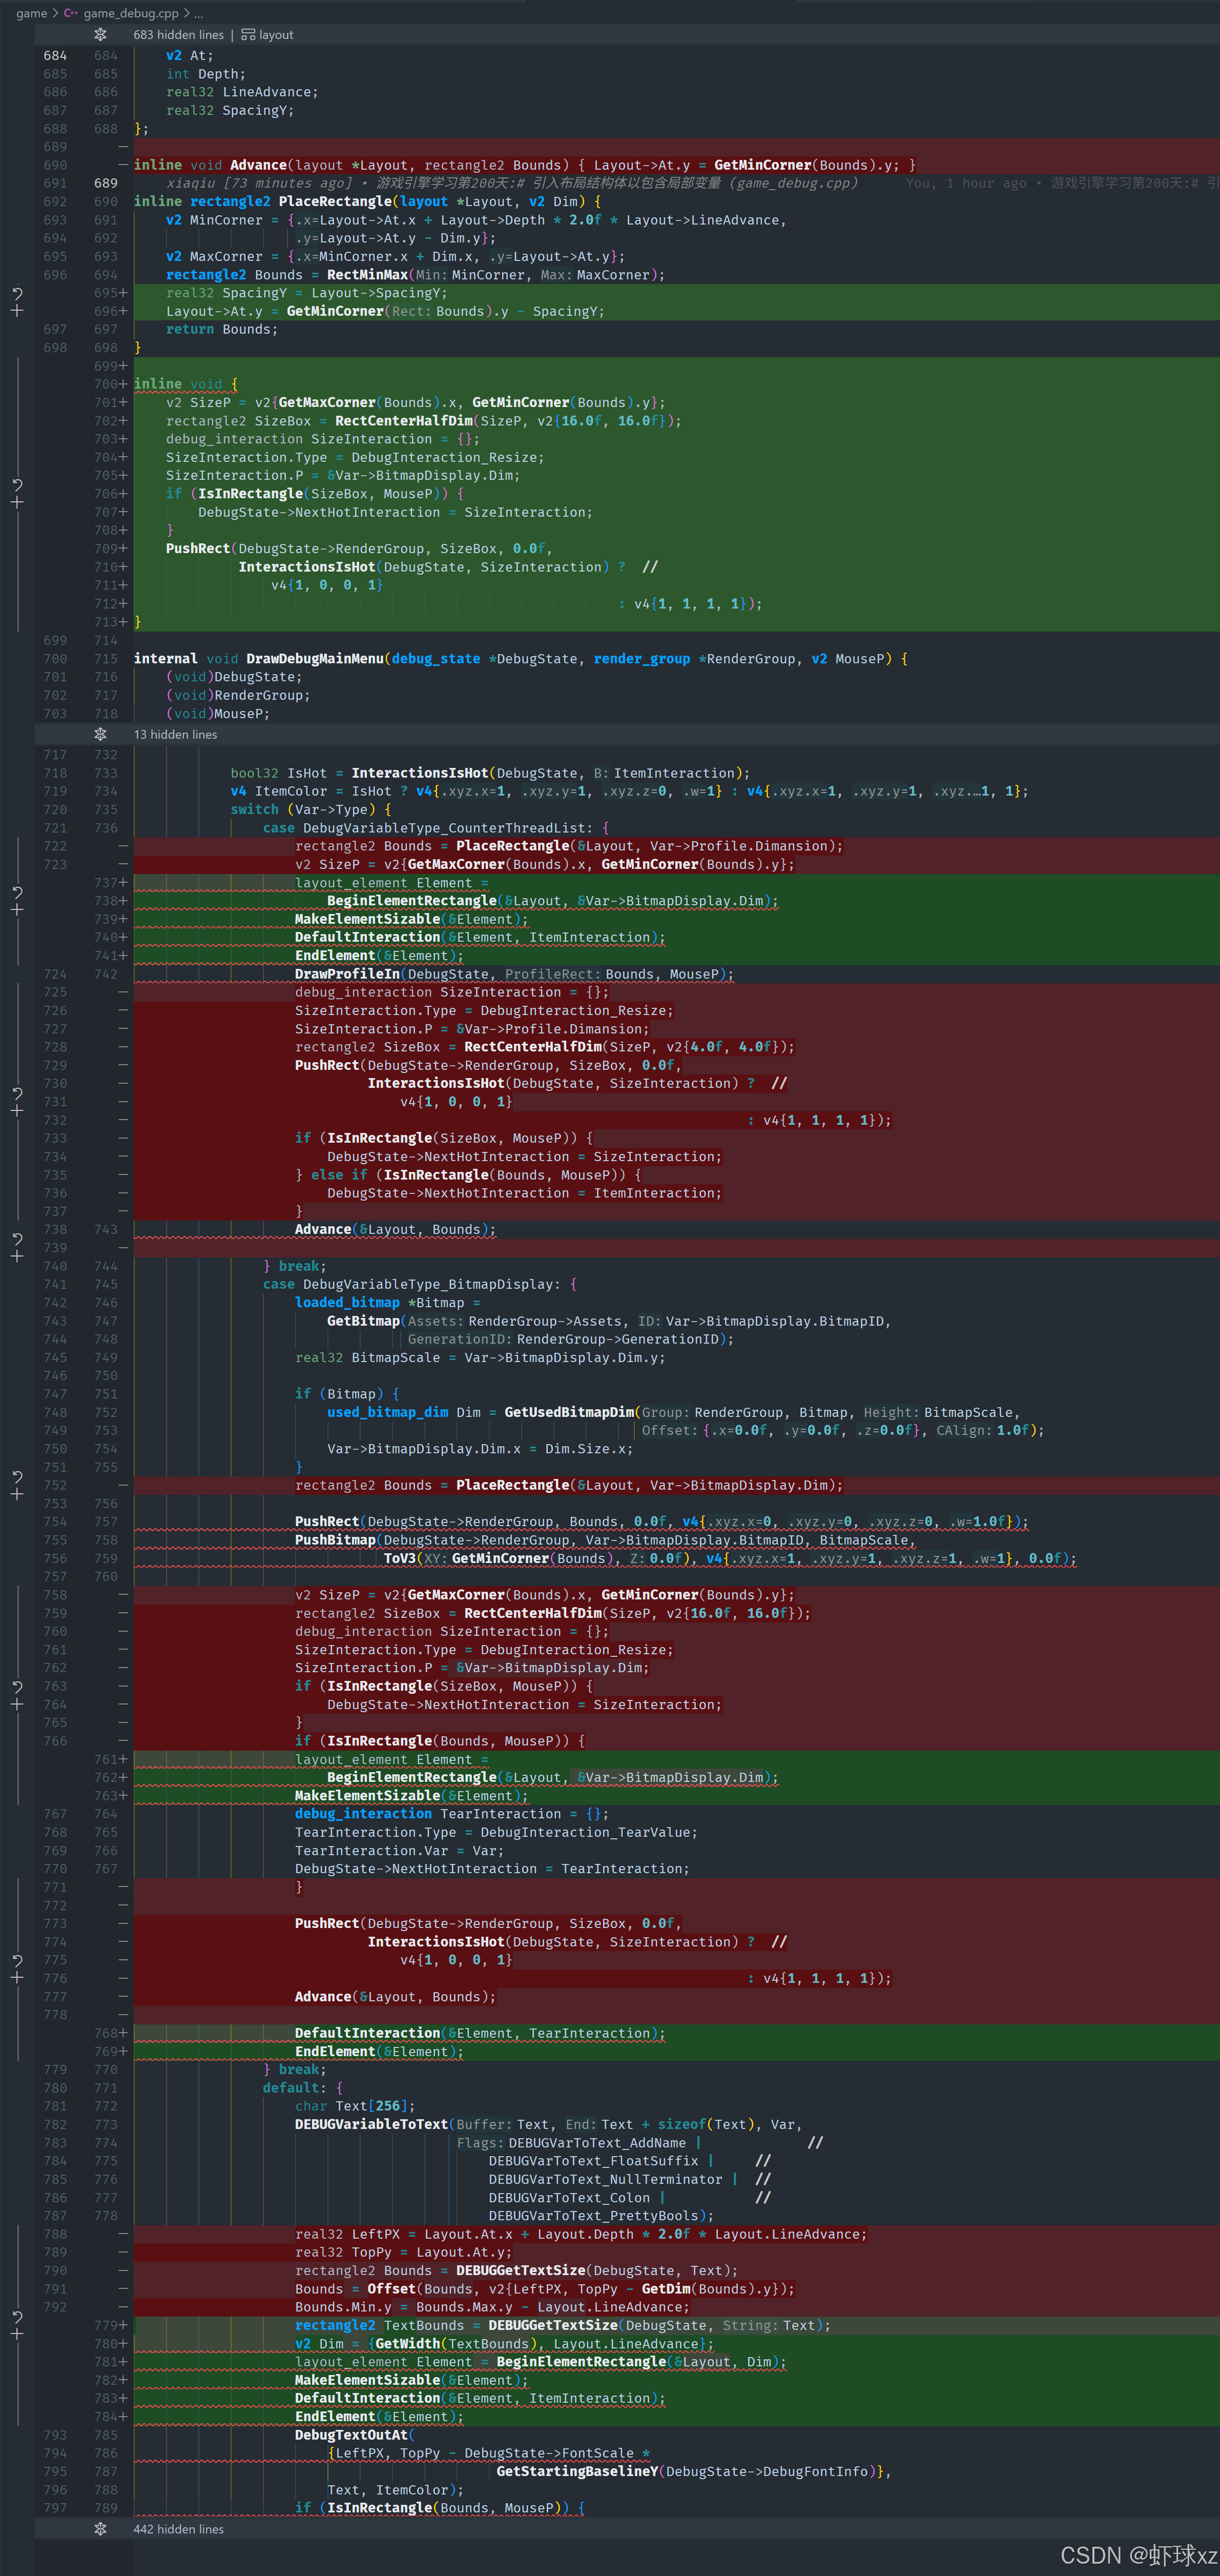
Task: Expand the 13 hidden lines fold icon
Action: tap(100, 734)
